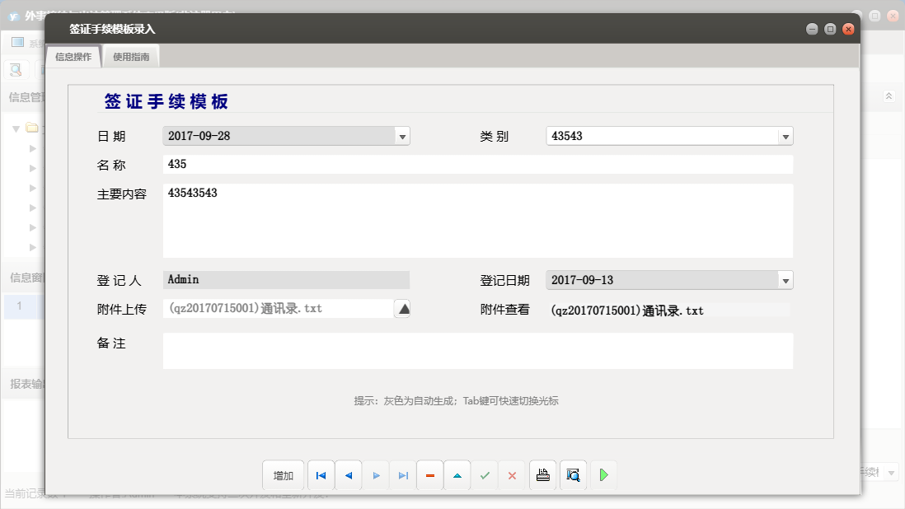Open the 登记日期 date picker dropdown
The width and height of the screenshot is (905, 509).
pyautogui.click(x=785, y=280)
